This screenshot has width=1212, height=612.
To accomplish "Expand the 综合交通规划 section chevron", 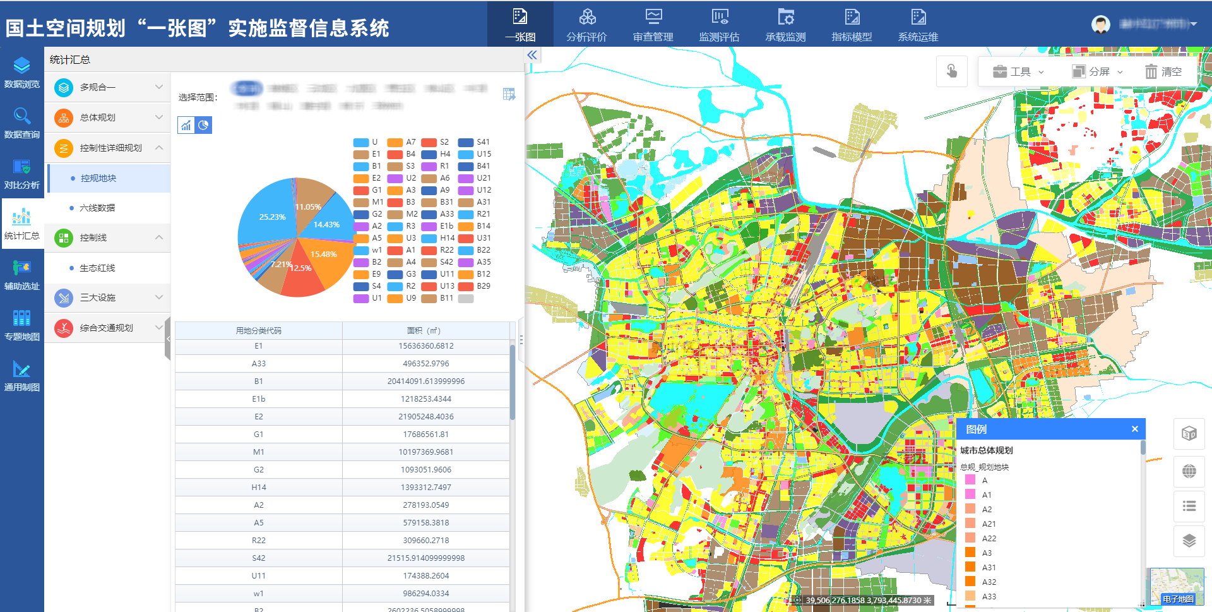I will [x=159, y=328].
